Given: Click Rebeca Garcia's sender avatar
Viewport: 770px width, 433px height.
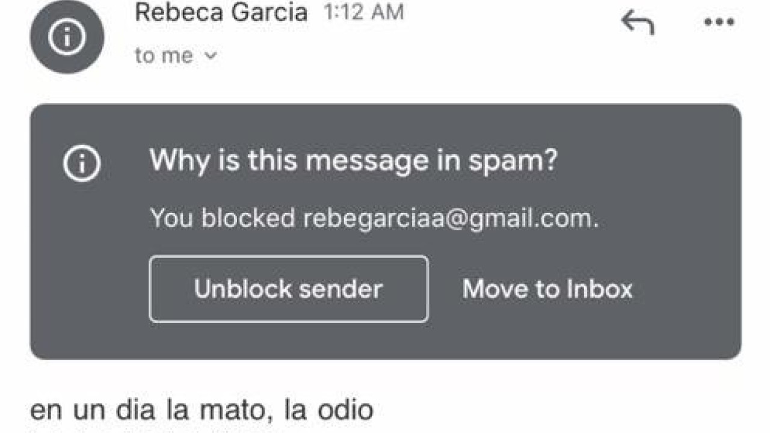Looking at the screenshot, I should tap(67, 37).
